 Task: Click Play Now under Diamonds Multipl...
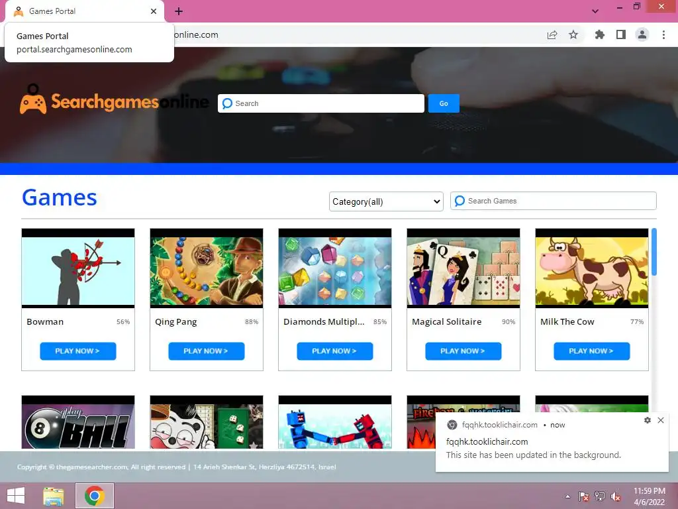coord(334,351)
